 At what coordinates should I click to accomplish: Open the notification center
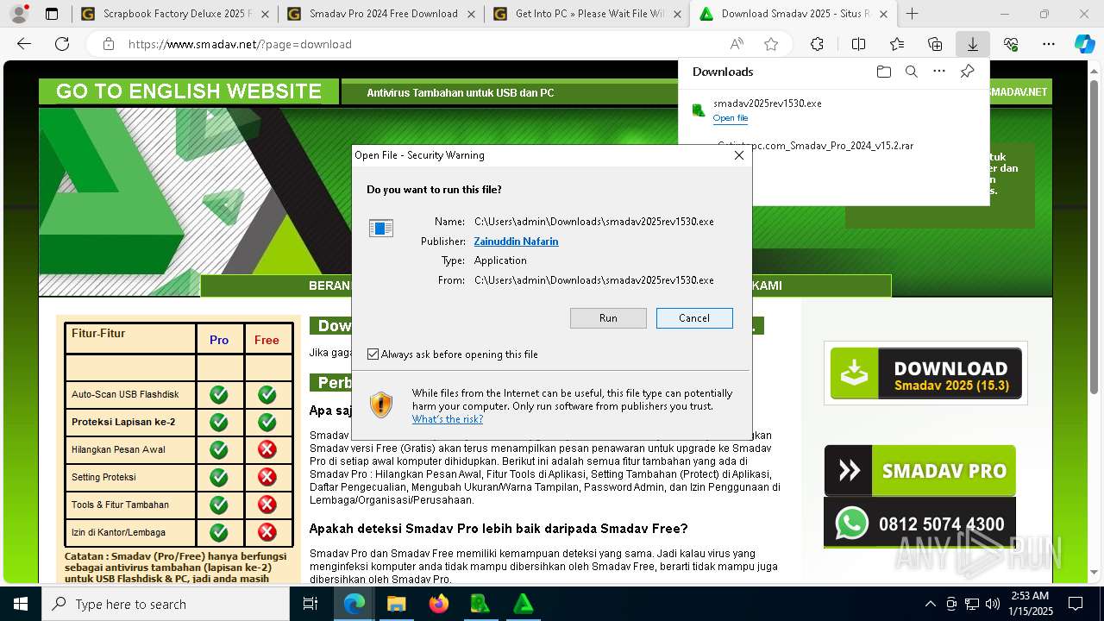1076,604
